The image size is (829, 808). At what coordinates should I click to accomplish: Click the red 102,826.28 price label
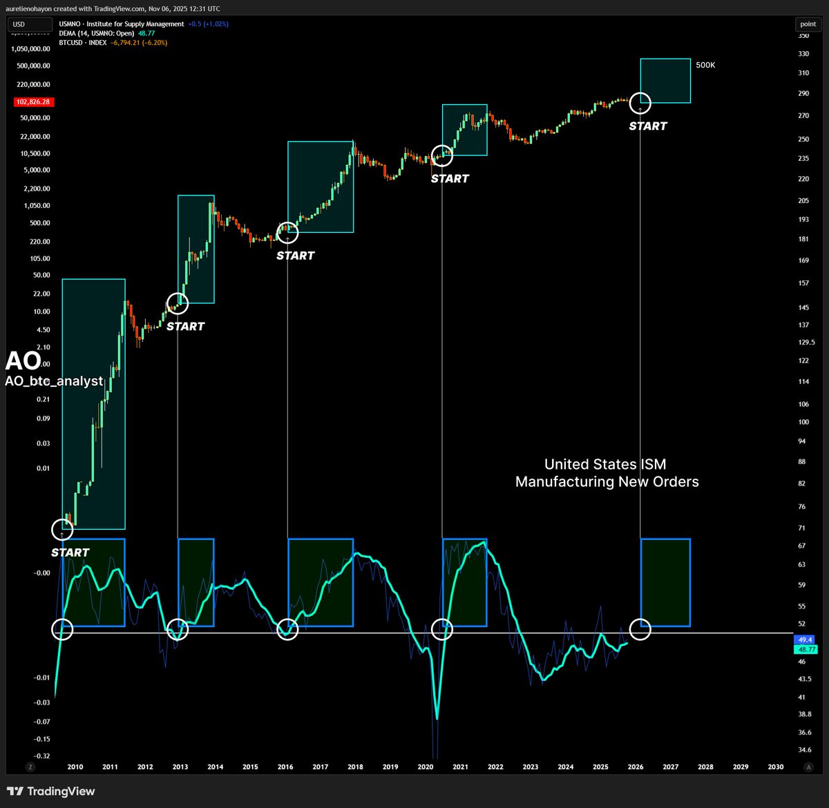coord(35,102)
